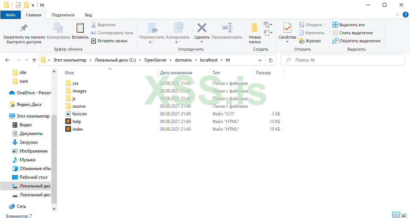Open Загрузки in navigation pane
Image resolution: width=410 pixels, height=218 pixels.
tap(25, 142)
